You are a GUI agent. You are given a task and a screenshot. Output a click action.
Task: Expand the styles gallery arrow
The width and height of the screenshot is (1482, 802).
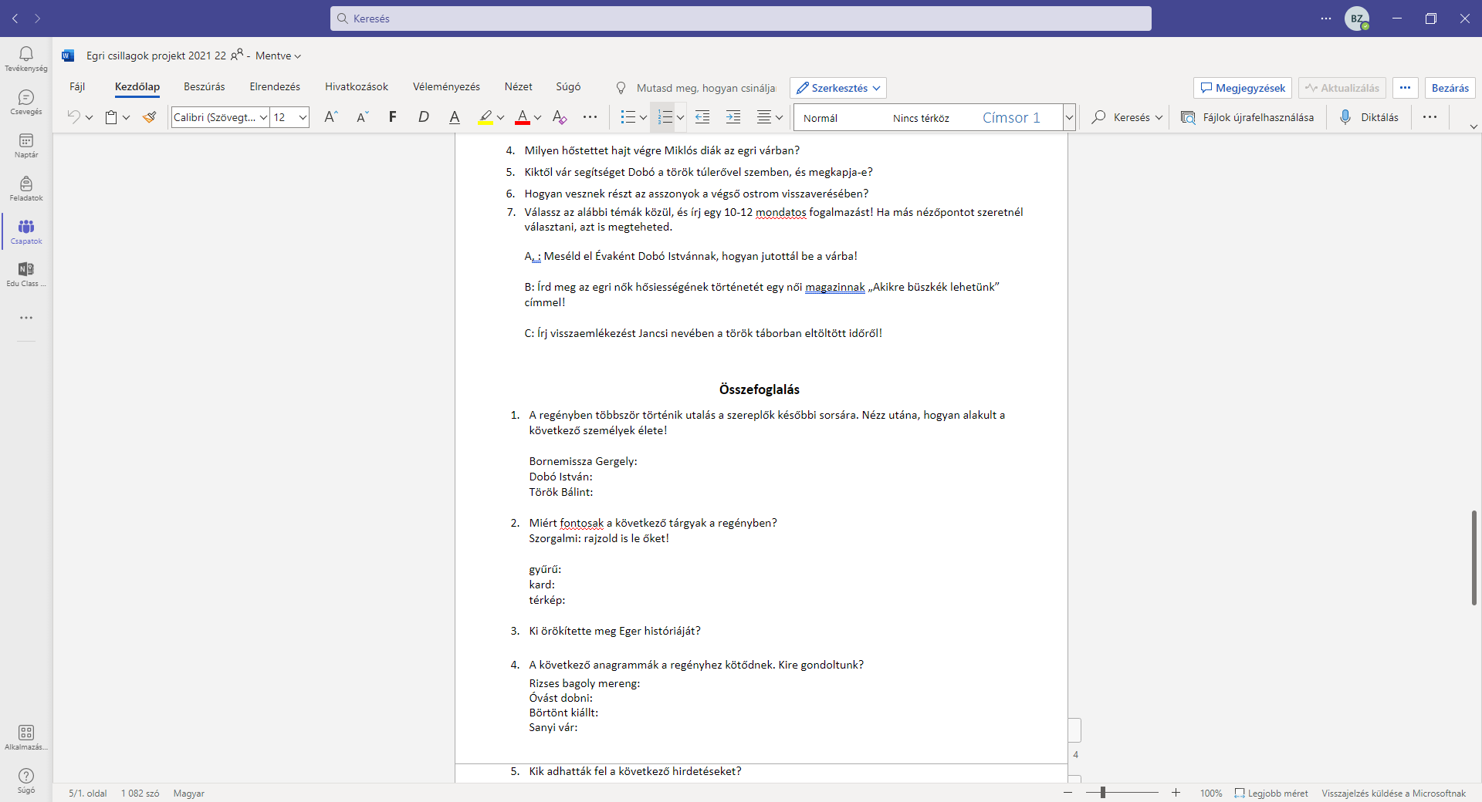tap(1069, 117)
